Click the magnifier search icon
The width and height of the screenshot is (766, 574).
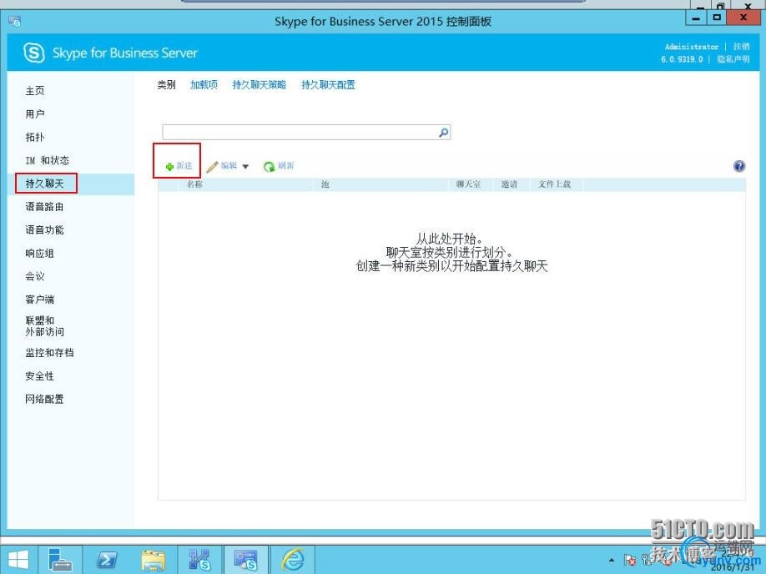(x=444, y=133)
